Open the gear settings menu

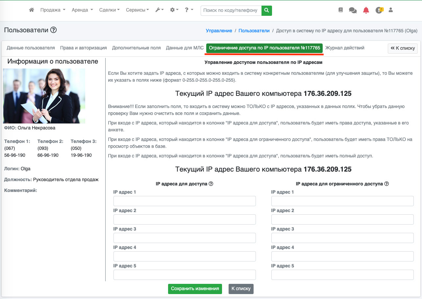pos(174,10)
